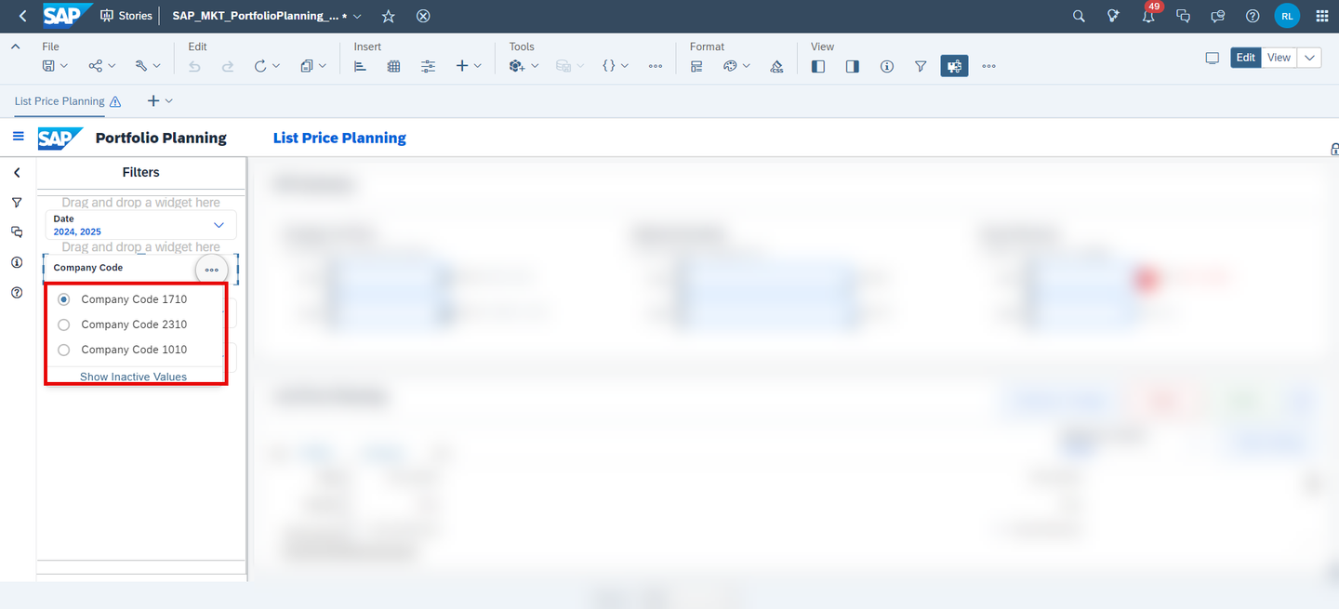Collapse filter panel with left chevron
Image resolution: width=1339 pixels, height=609 pixels.
tap(17, 172)
